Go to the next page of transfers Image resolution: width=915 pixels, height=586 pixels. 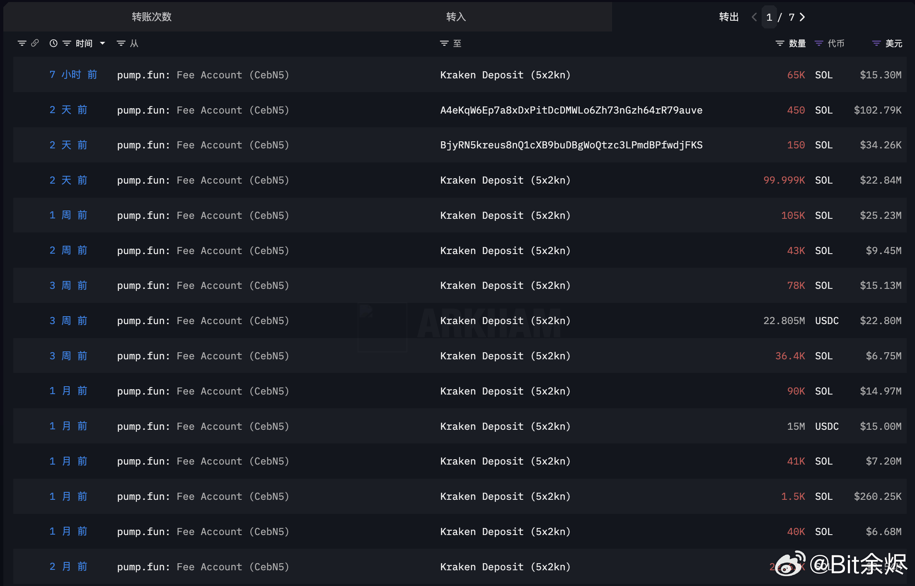pyautogui.click(x=803, y=17)
